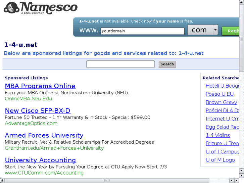This screenshot has width=244, height=183.
Task: Click the green Register button
Action: [231, 31]
